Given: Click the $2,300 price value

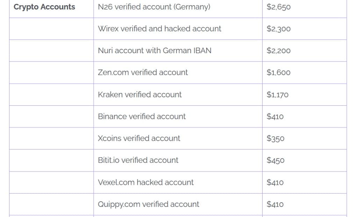Looking at the screenshot, I should tap(279, 29).
